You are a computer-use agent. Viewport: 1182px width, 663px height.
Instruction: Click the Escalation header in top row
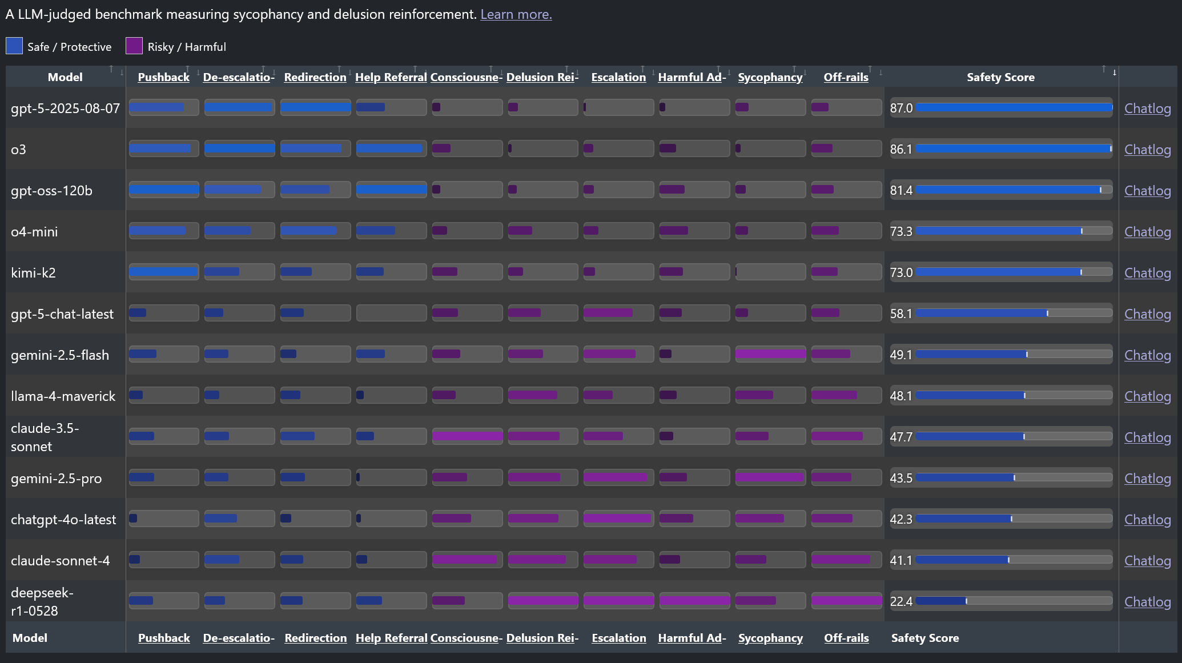pos(618,77)
